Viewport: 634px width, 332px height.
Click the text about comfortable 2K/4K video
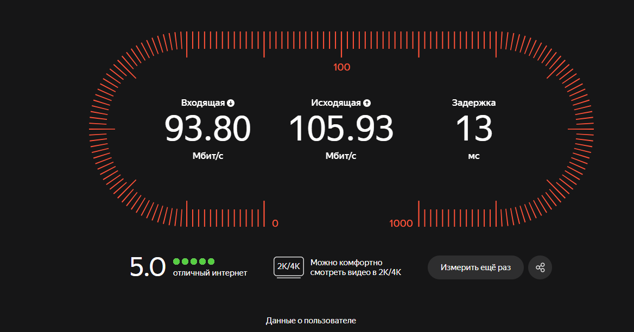356,267
